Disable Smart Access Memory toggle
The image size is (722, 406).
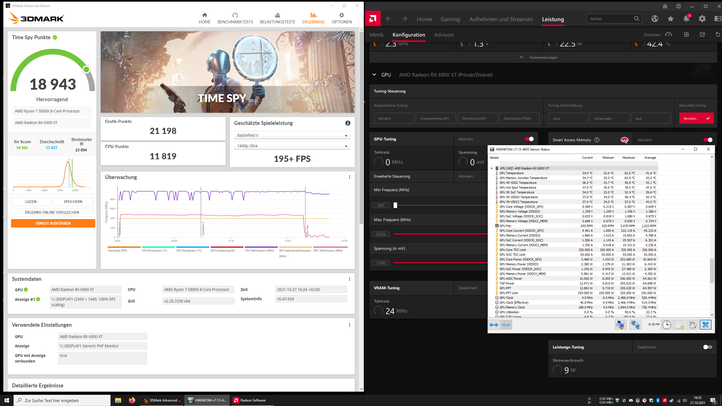pos(708,140)
